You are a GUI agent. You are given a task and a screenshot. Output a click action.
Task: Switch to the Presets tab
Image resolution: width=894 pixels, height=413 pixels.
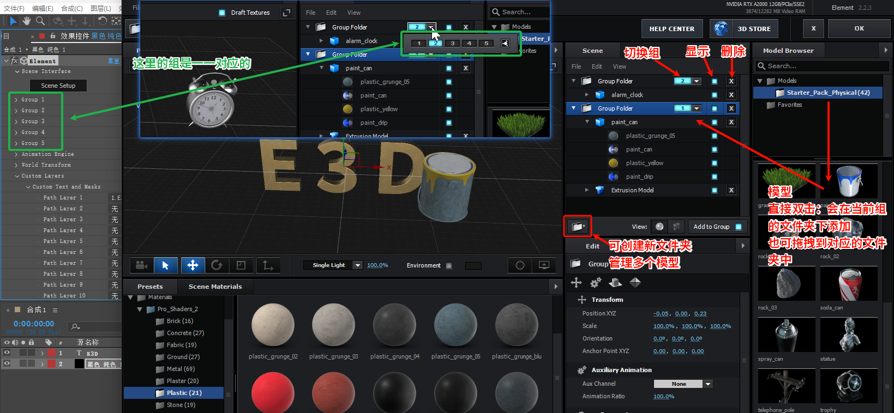pos(150,287)
